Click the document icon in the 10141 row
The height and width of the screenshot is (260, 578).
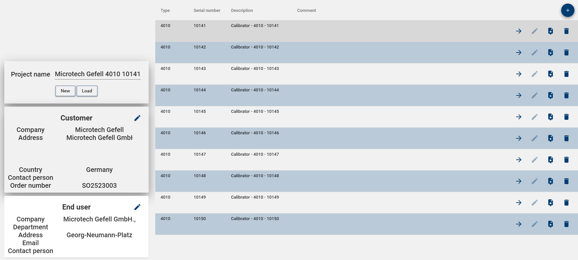pyautogui.click(x=551, y=31)
